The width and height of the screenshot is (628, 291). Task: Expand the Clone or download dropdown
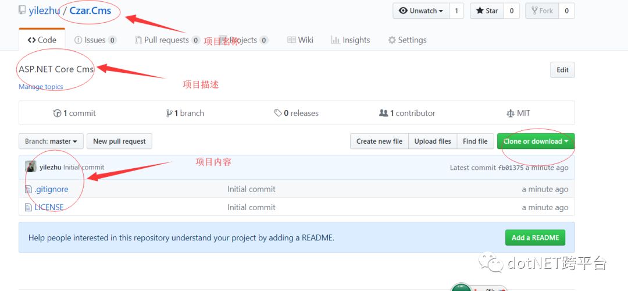click(x=536, y=141)
